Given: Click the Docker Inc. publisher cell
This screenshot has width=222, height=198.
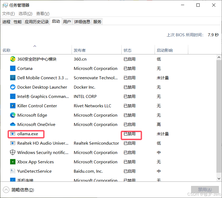Looking at the screenshot, I should [84, 87].
